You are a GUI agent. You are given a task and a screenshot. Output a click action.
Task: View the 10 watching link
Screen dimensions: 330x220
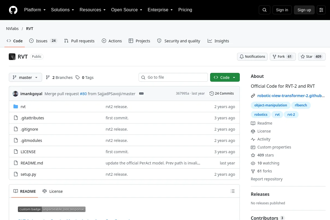coord(265,163)
